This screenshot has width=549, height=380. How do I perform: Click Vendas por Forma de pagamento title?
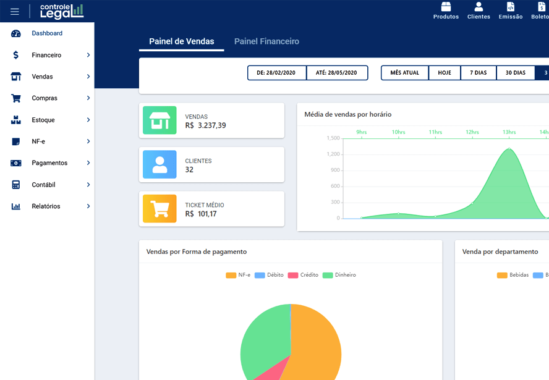(197, 251)
